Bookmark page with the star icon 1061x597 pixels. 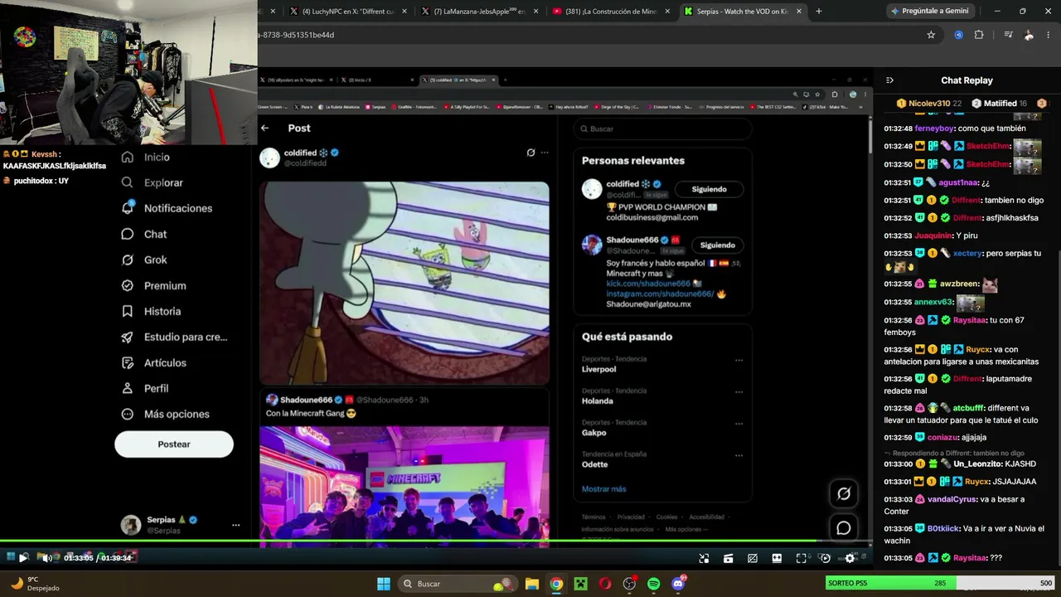931,35
